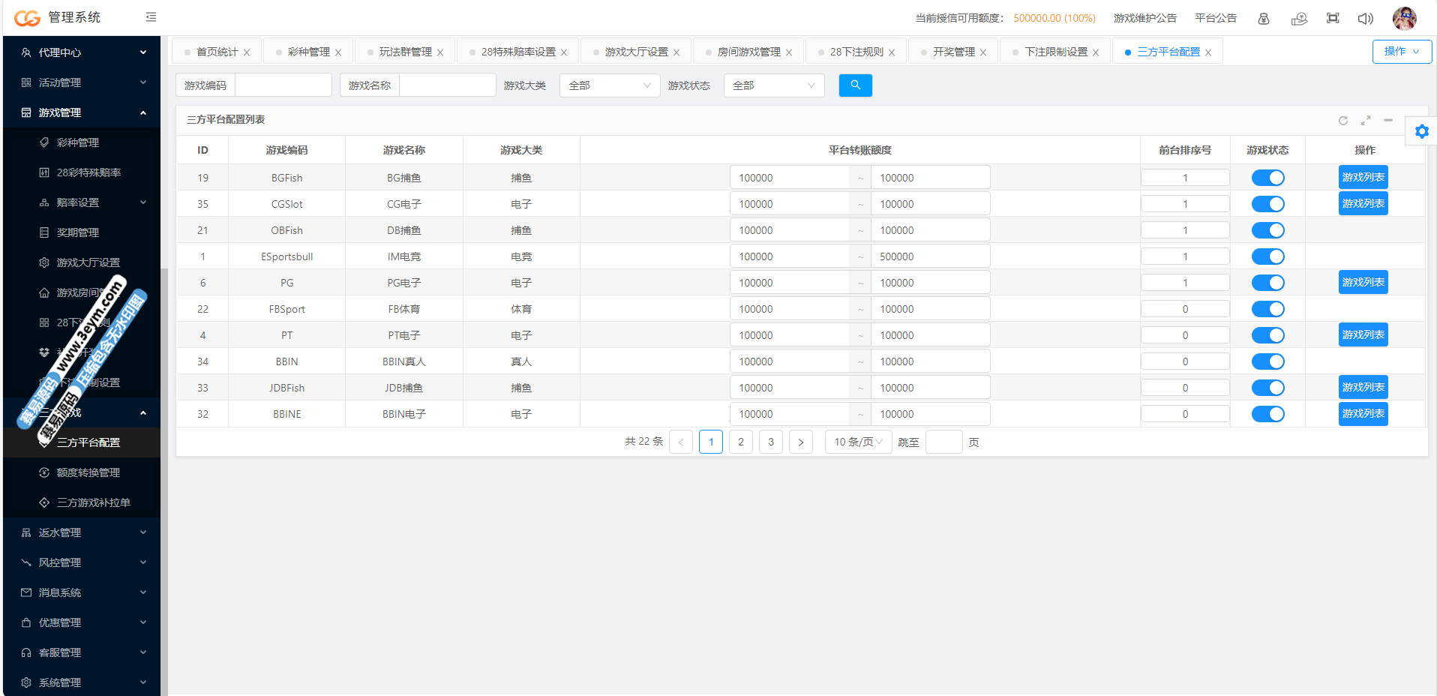Switch to the 开奖管理 tab
This screenshot has height=696, width=1437.
953,52
